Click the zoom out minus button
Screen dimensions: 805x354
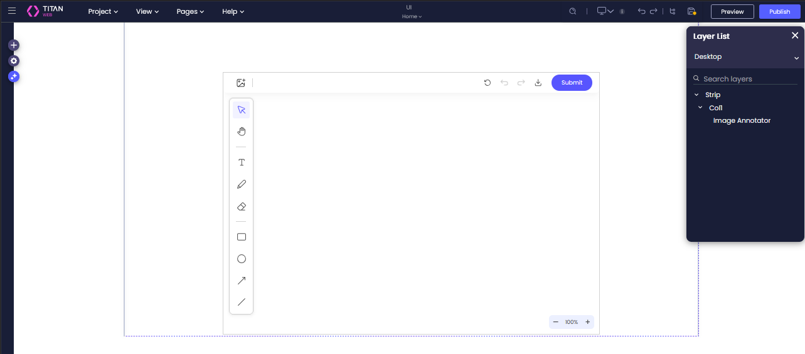tap(555, 322)
